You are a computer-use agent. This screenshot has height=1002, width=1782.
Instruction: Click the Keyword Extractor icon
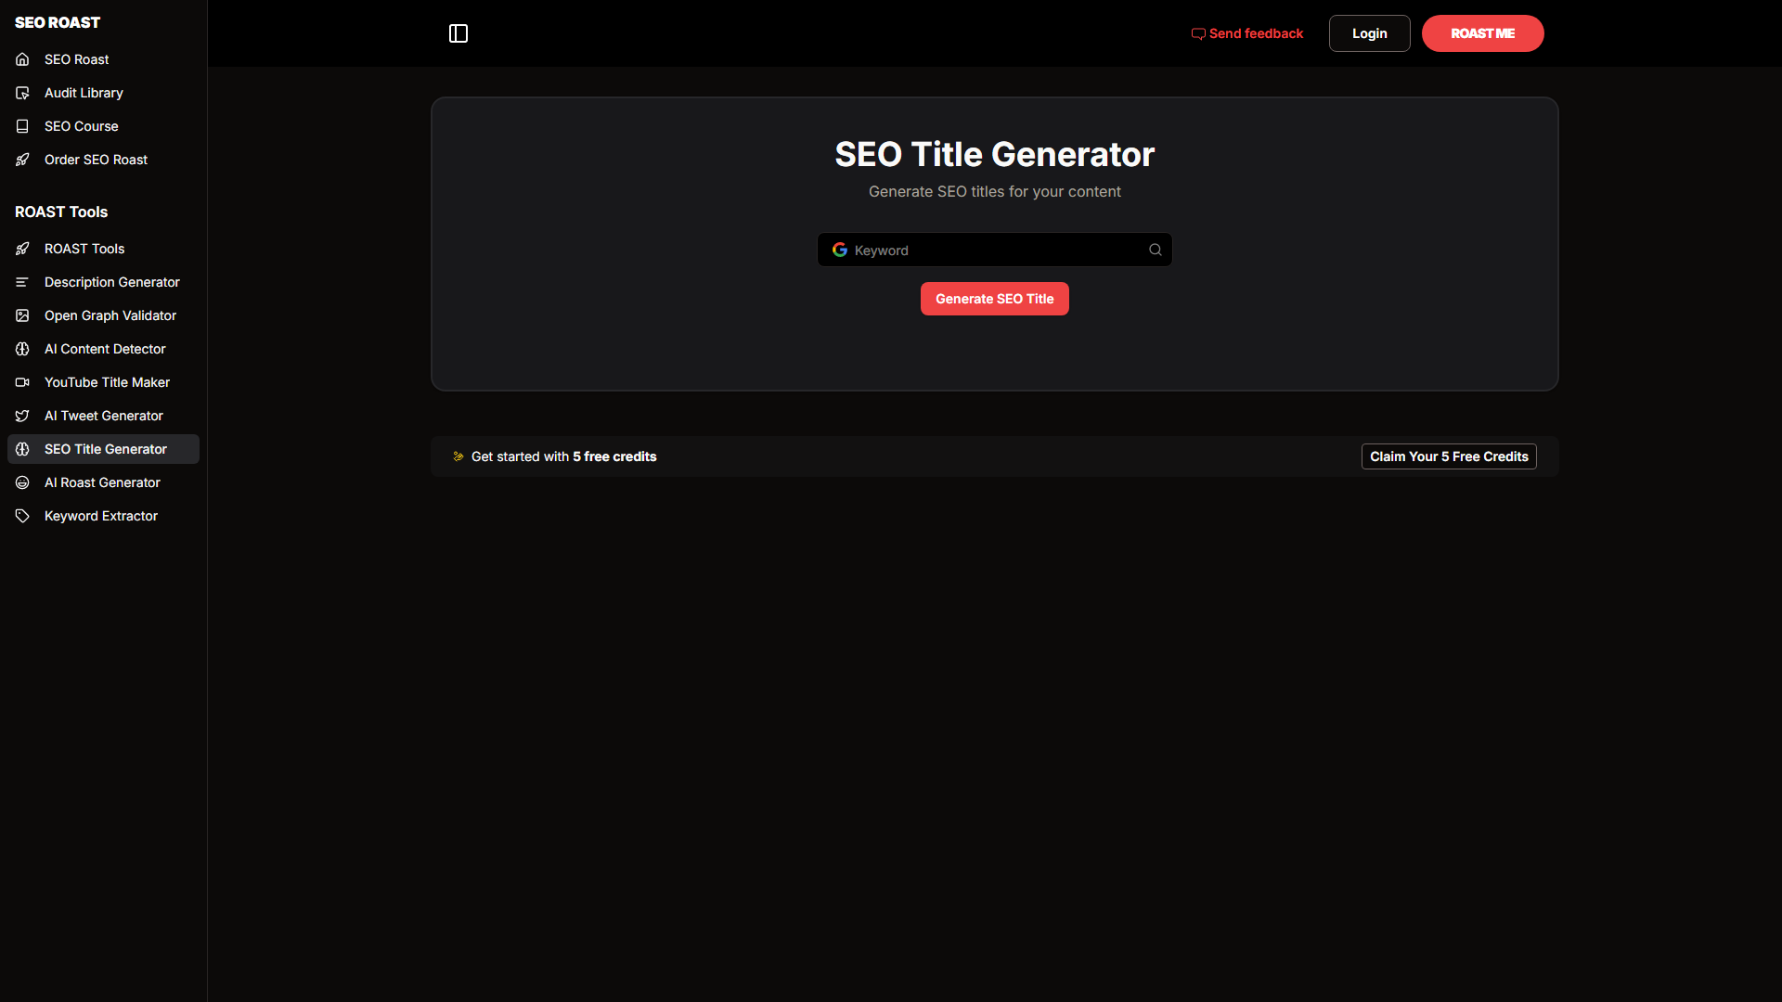pyautogui.click(x=22, y=515)
